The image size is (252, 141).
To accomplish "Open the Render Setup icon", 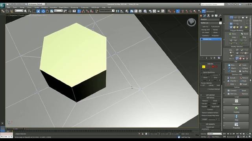I will pyautogui.click(x=150, y=11).
